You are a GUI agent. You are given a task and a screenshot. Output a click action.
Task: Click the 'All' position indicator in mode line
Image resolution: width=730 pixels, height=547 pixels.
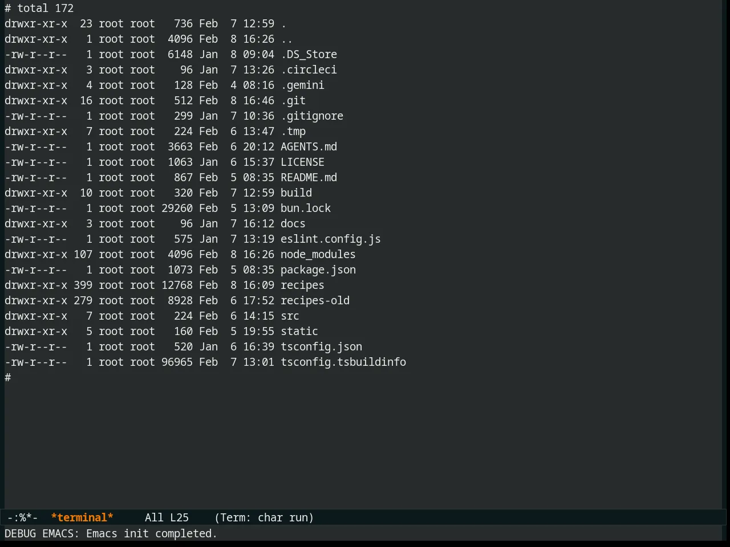click(154, 518)
